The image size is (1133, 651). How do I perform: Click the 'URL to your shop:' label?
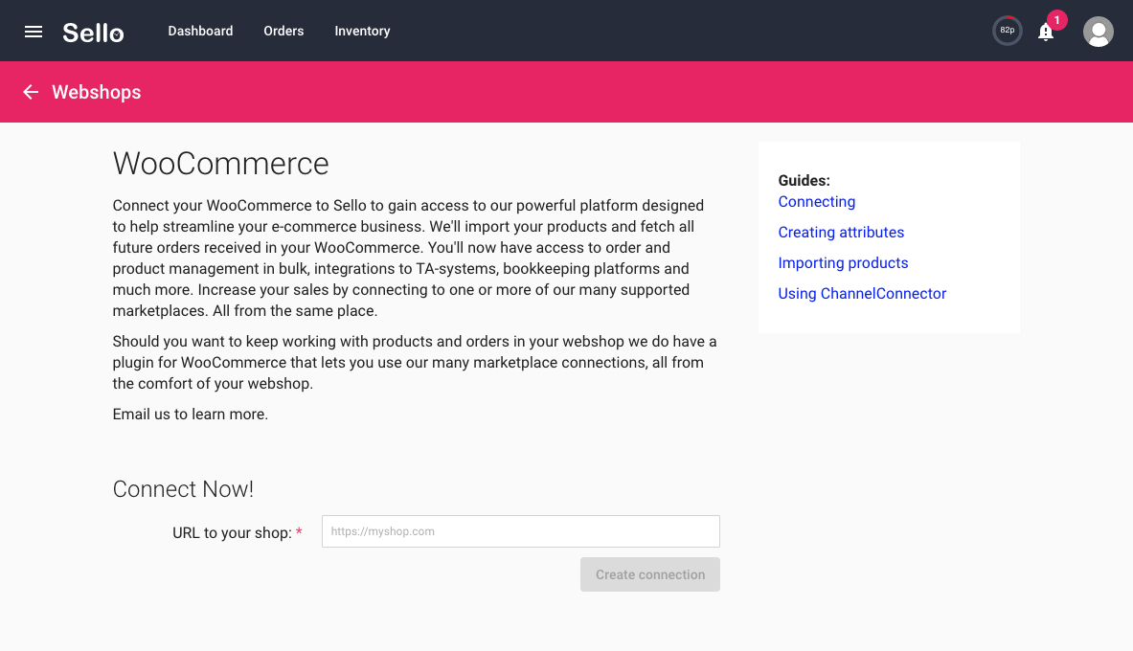coord(232,533)
